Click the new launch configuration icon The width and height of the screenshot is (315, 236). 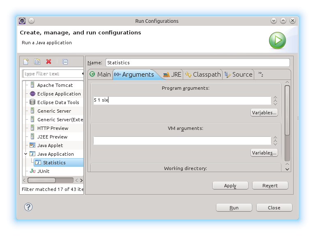pyautogui.click(x=26, y=62)
